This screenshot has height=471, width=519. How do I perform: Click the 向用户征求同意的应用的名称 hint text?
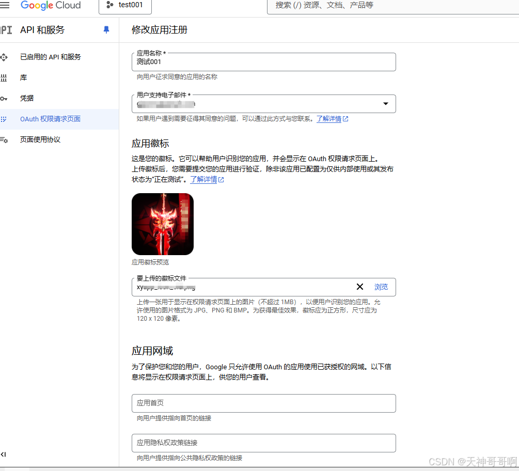177,77
